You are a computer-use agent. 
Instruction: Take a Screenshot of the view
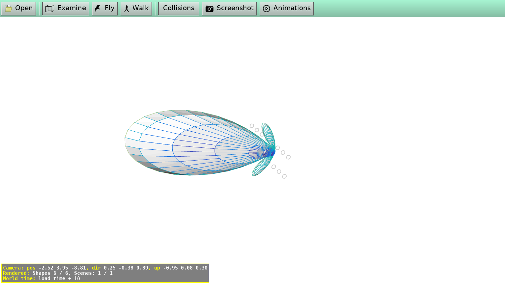(229, 8)
